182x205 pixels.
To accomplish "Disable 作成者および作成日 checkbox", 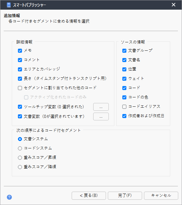I will coord(124,116).
